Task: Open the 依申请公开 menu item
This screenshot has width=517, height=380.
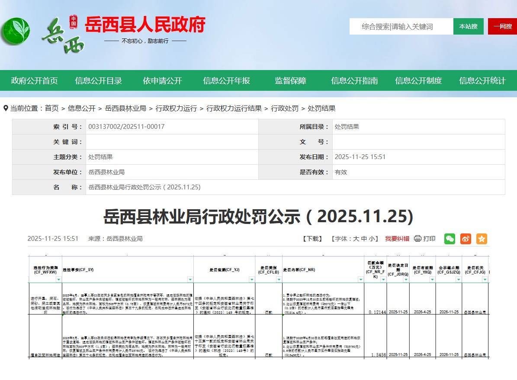Action: pos(162,81)
